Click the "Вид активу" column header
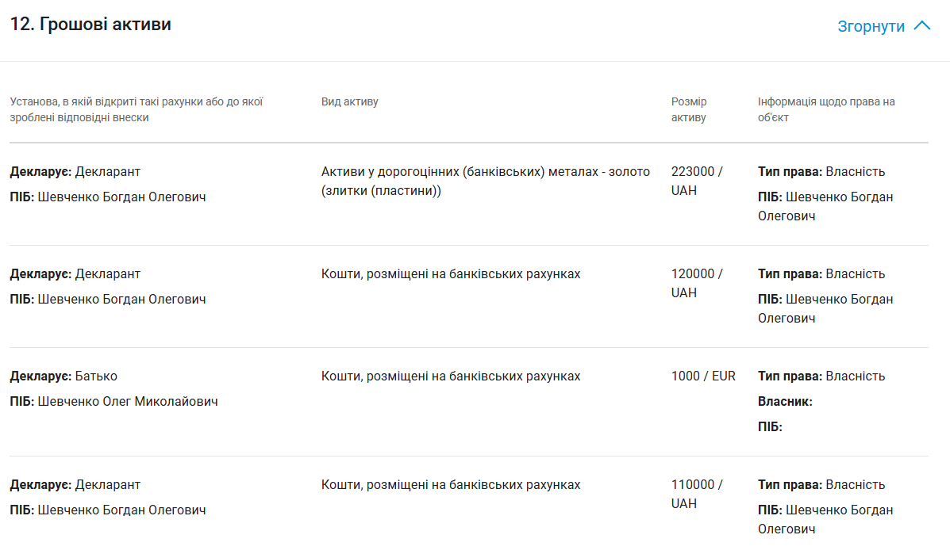Image resolution: width=950 pixels, height=554 pixels. click(349, 101)
